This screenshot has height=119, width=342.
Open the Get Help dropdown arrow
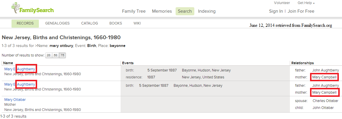[314, 3]
